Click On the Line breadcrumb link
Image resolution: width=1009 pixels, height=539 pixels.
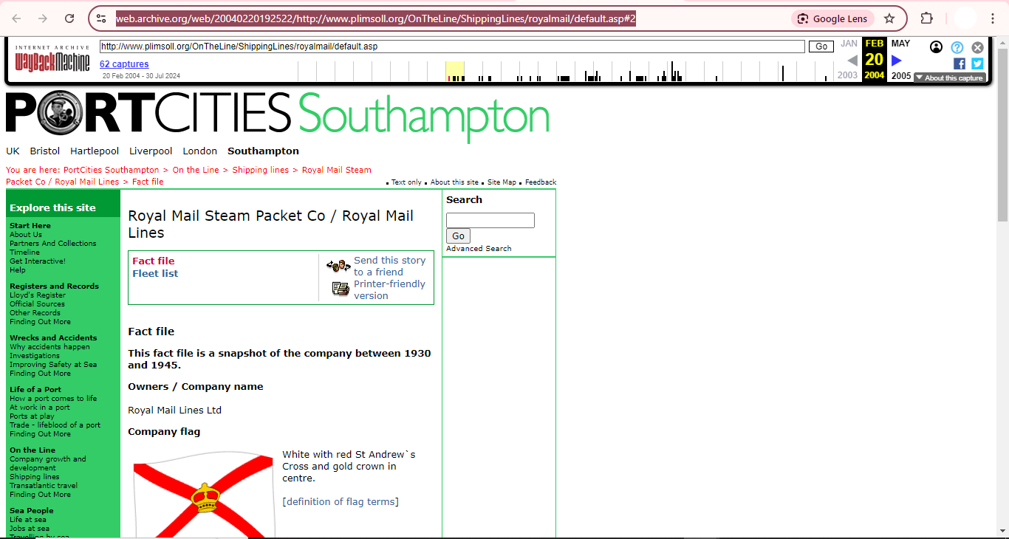[196, 170]
